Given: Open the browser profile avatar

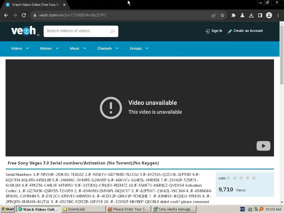Looking at the screenshot, I should pos(269,16).
